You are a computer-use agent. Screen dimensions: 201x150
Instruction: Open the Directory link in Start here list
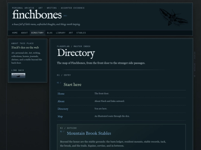click(x=63, y=109)
